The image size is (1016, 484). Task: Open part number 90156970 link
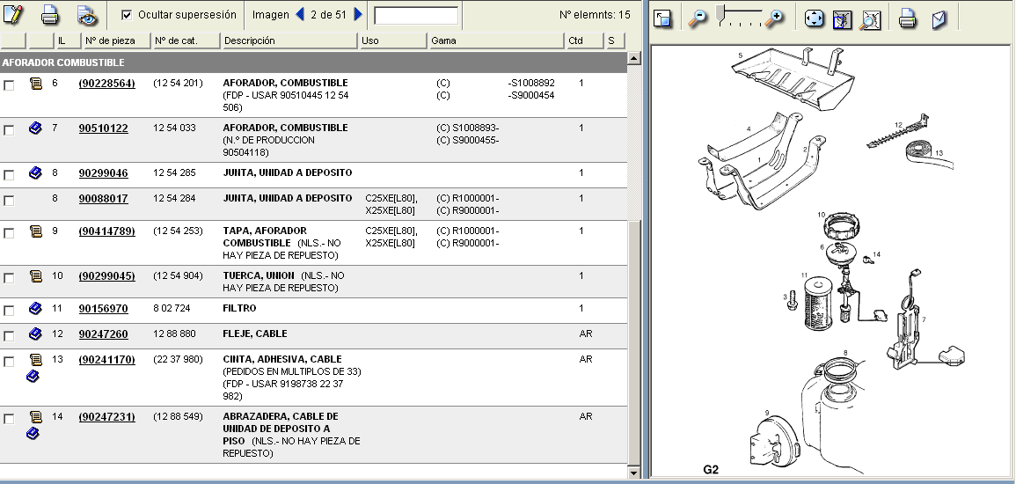click(x=103, y=309)
